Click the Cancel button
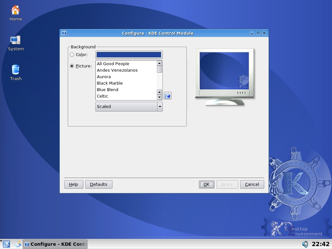The image size is (332, 249). pos(252,184)
